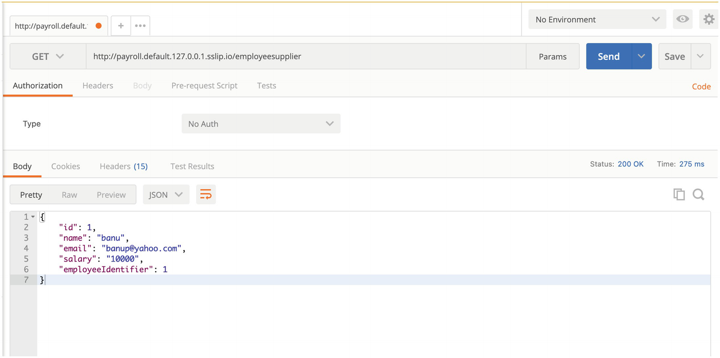Open the GET method dropdown
The image size is (720, 358).
pos(48,56)
